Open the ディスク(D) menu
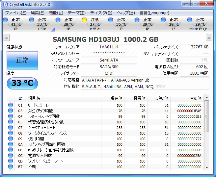The height and width of the screenshot is (177, 216). (x=101, y=13)
